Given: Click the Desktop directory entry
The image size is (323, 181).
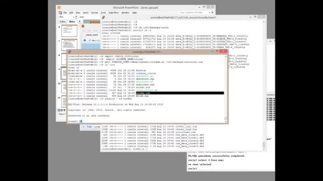Looking at the screenshot, I should [x=141, y=70].
